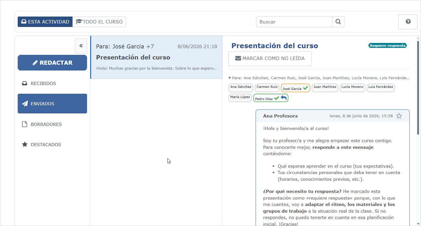The width and height of the screenshot is (421, 226).
Task: Open help via question mark icon
Action: [x=408, y=21]
